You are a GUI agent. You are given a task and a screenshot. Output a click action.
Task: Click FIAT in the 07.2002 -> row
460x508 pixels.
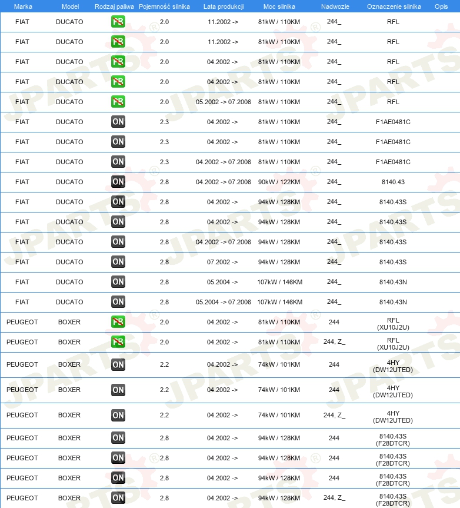click(x=22, y=262)
